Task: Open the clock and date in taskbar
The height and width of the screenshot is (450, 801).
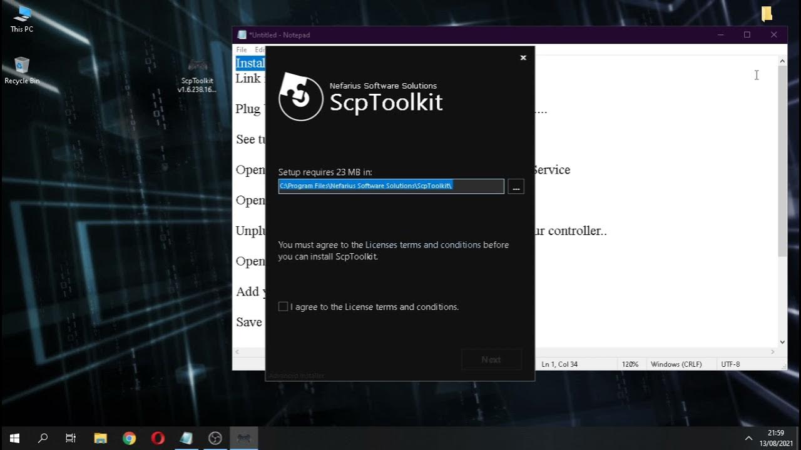Action: (x=776, y=438)
